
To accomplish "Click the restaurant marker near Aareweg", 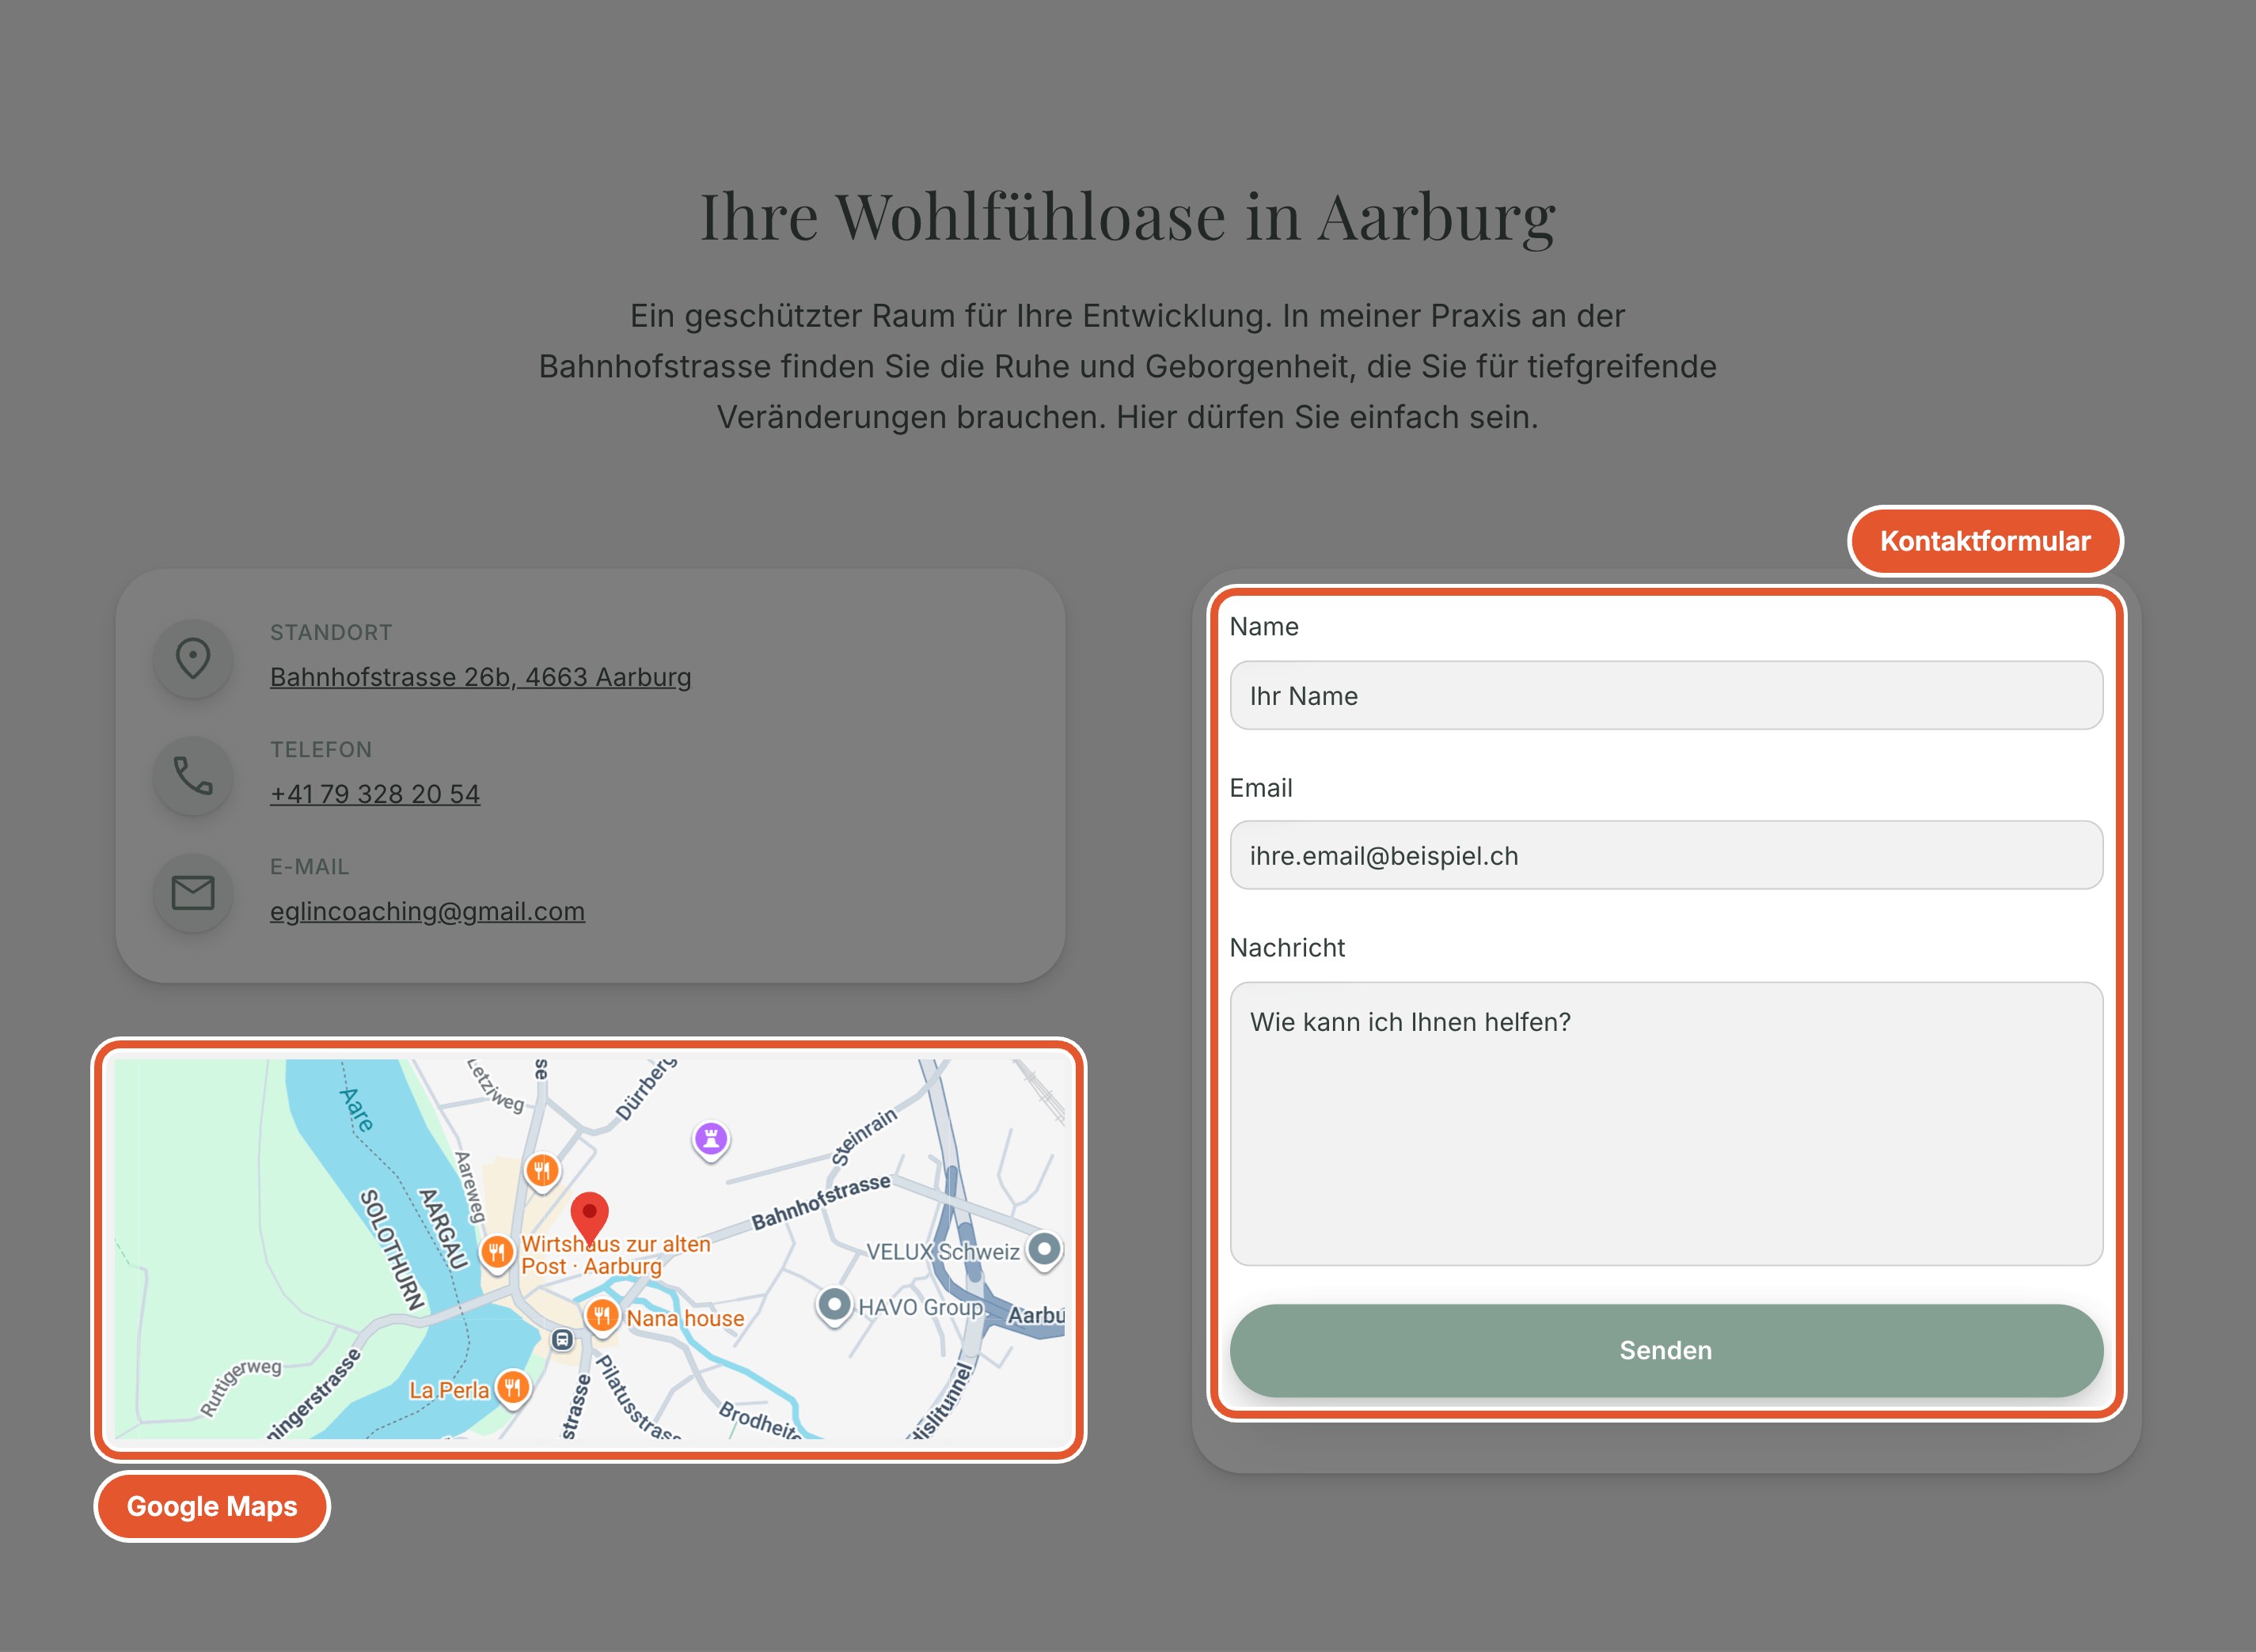I will pyautogui.click(x=541, y=1170).
